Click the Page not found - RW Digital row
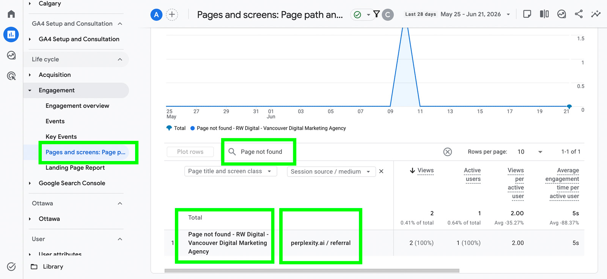This screenshot has height=279, width=607. [228, 243]
